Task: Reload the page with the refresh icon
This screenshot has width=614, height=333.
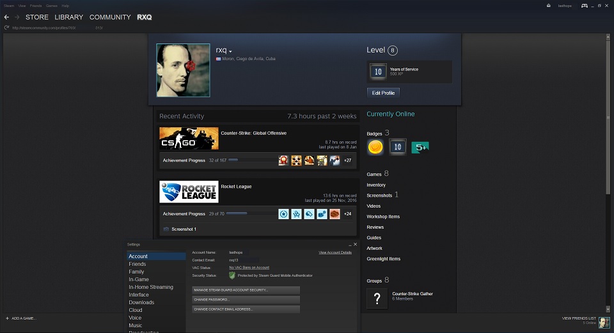Action: (x=6, y=27)
